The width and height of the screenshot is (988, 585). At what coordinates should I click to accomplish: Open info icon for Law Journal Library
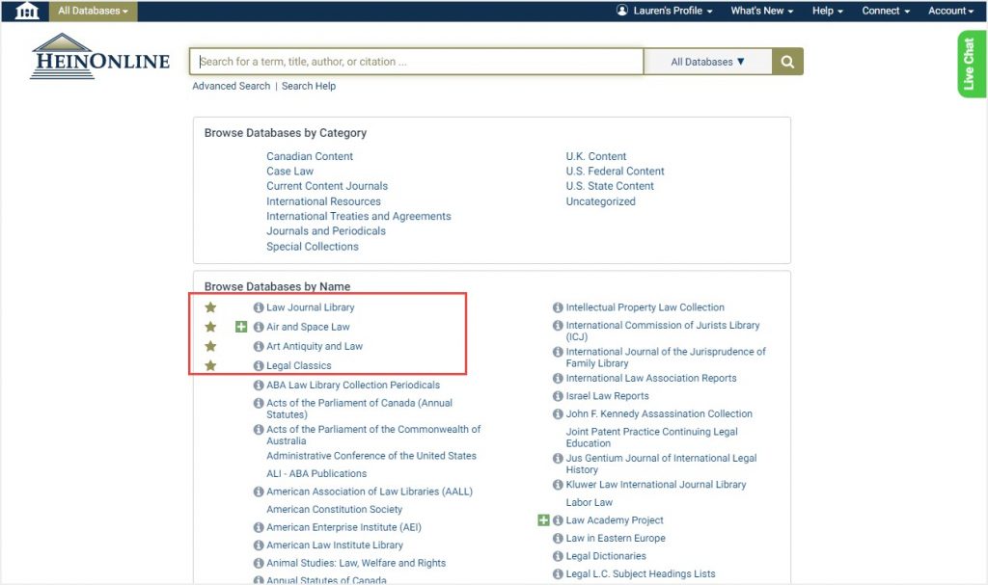[x=259, y=308]
